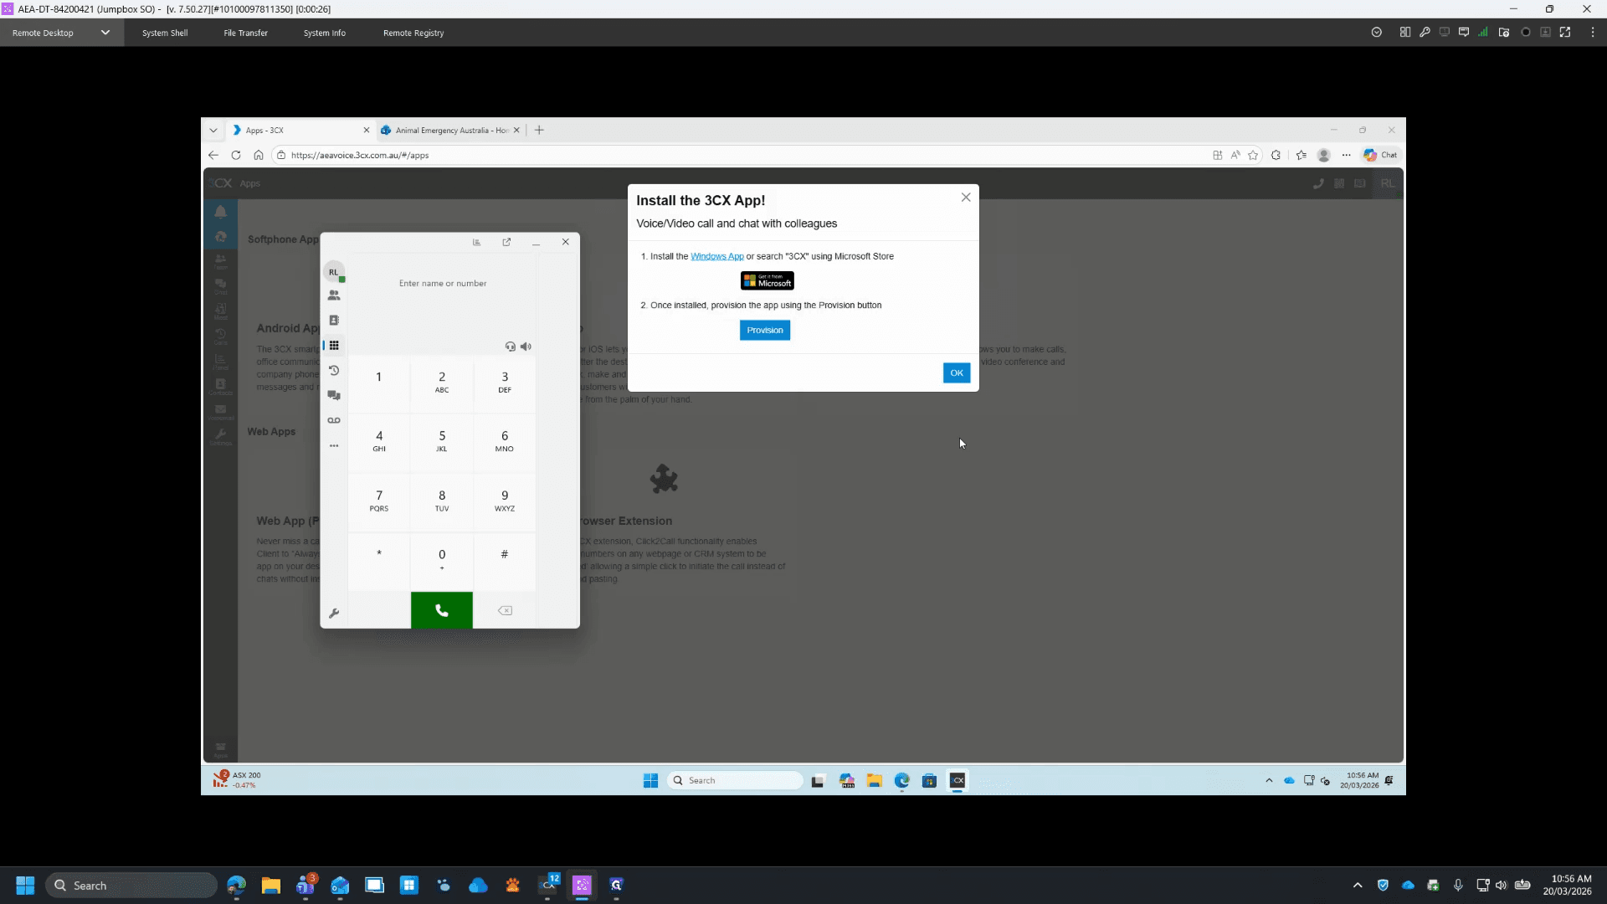
Task: Open the Contacts book in the dialer
Action: [334, 321]
